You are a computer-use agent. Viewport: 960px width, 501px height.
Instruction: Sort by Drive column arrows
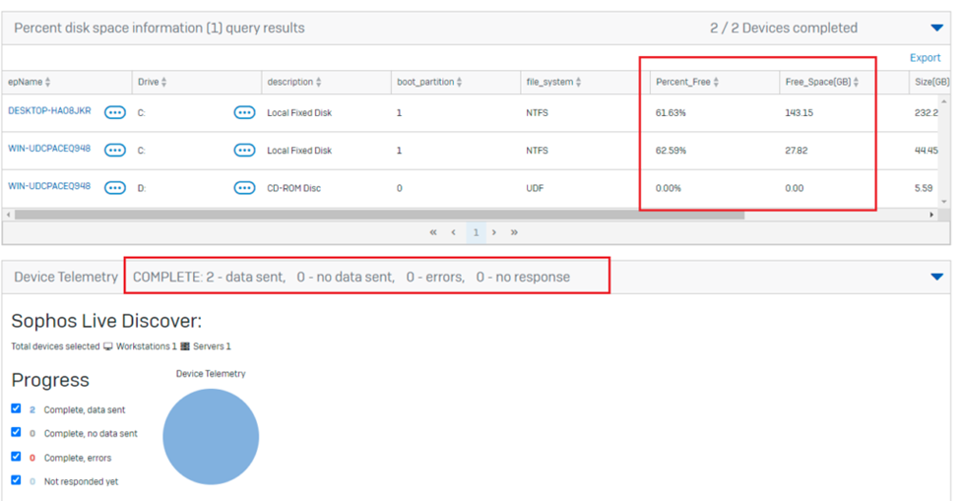(163, 82)
